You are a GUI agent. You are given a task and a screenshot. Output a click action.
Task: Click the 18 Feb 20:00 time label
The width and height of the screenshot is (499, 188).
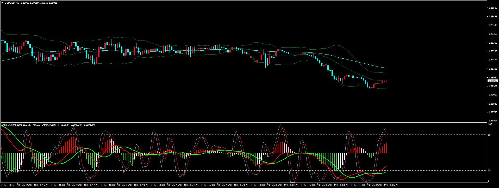pos(158,185)
